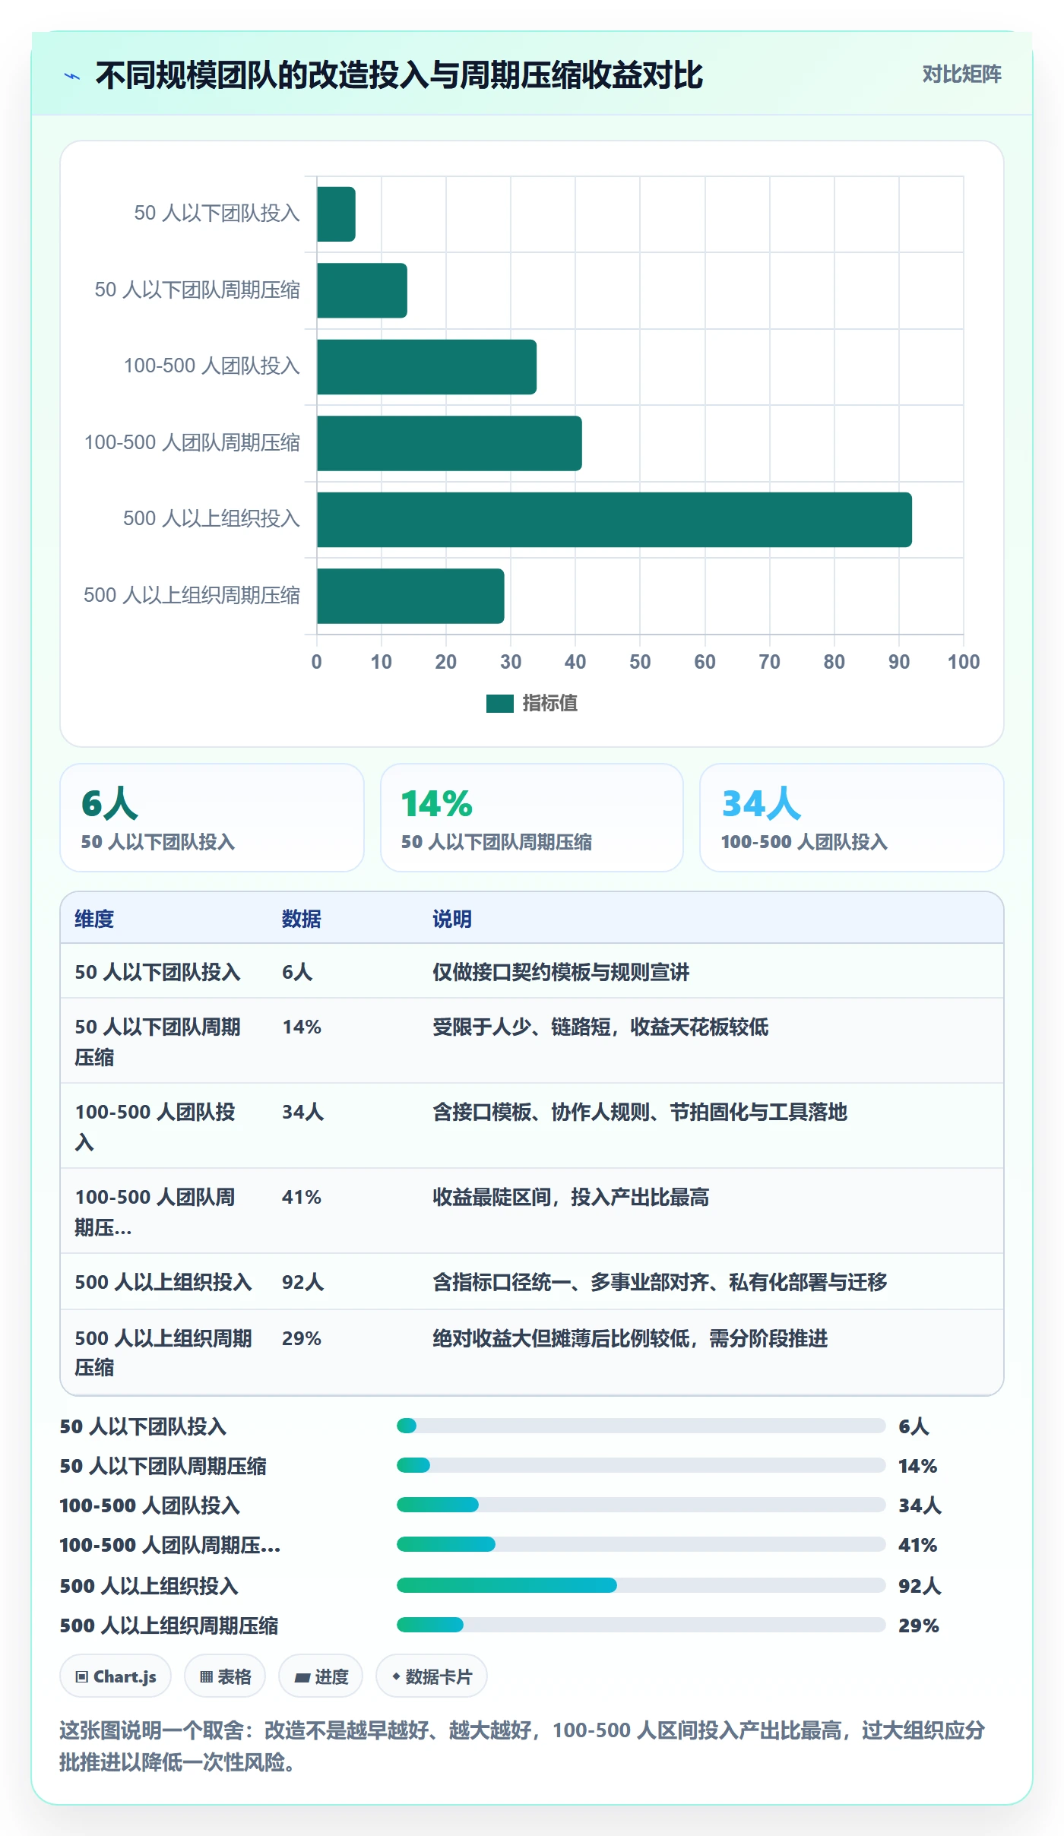
Task: Click the 数据卡片 tag
Action: (x=432, y=1676)
